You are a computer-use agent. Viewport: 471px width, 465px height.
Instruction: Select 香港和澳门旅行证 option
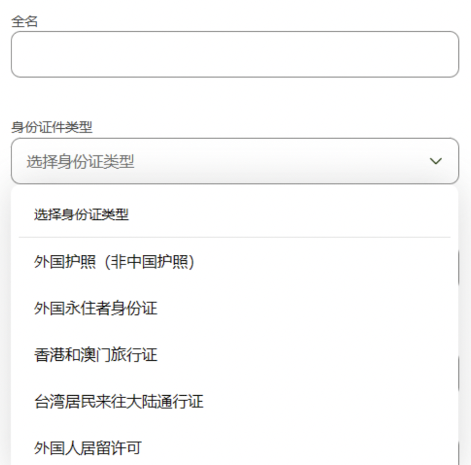(96, 355)
